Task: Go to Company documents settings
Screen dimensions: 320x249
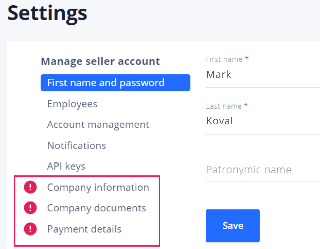Action: pos(97,208)
